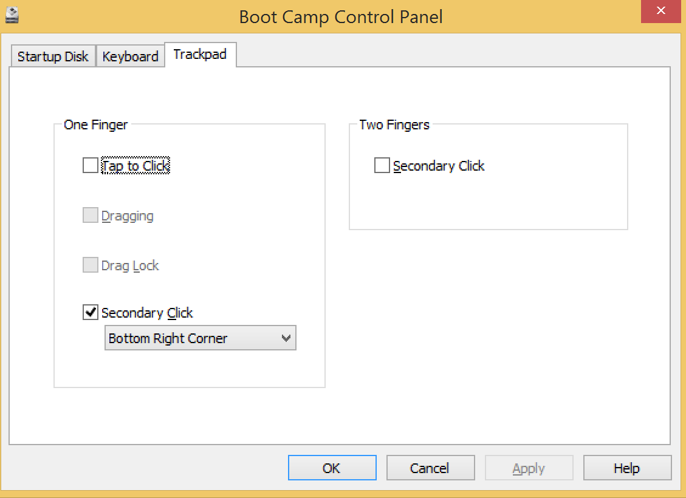Switch to the Startup Disk tab
The width and height of the screenshot is (686, 498).
(52, 56)
